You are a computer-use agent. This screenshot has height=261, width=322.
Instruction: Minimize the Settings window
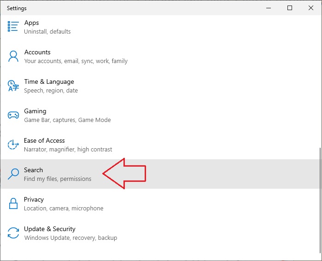pos(269,8)
